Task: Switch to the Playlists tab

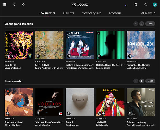Action: point(69,13)
